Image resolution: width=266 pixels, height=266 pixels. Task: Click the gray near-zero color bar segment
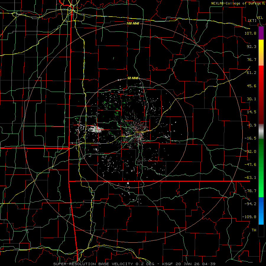click(x=261, y=132)
